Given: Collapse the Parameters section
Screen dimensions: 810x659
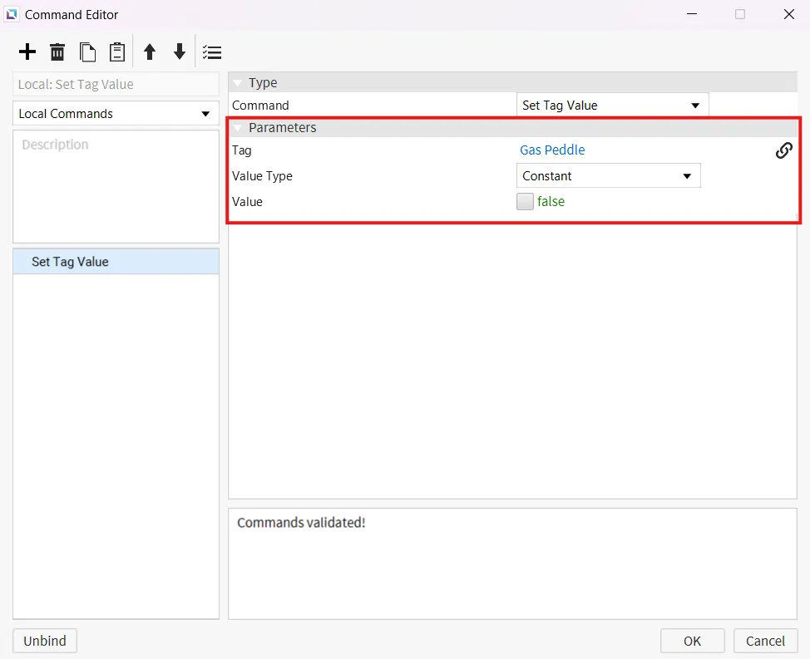Looking at the screenshot, I should point(238,128).
